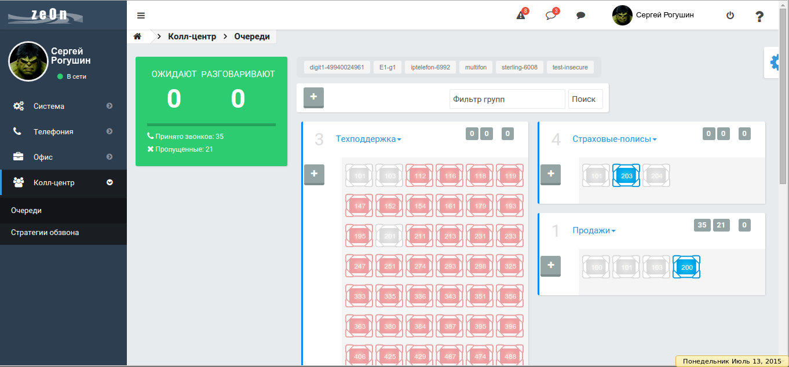Select agent 116 in Техподдержка
The image size is (789, 367).
click(x=450, y=175)
